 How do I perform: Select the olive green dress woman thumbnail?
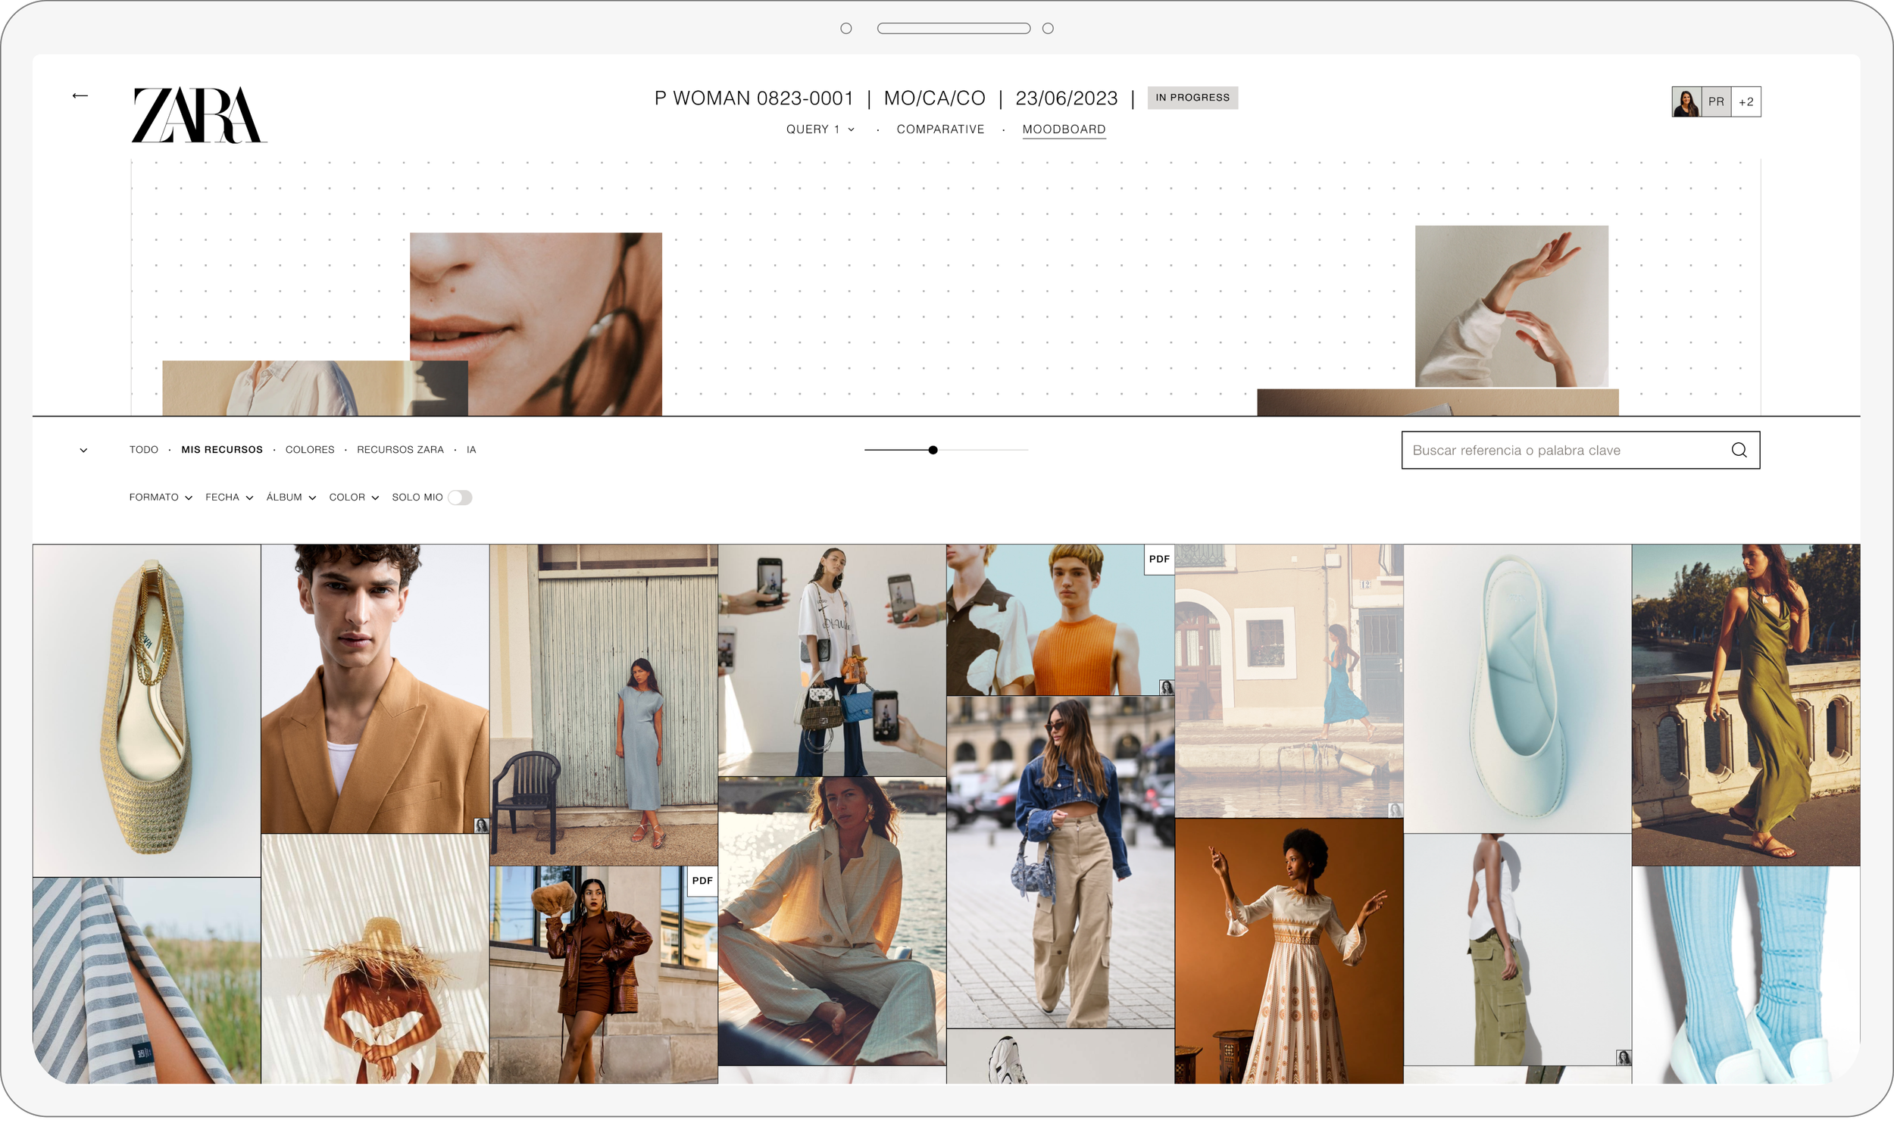tap(1746, 706)
